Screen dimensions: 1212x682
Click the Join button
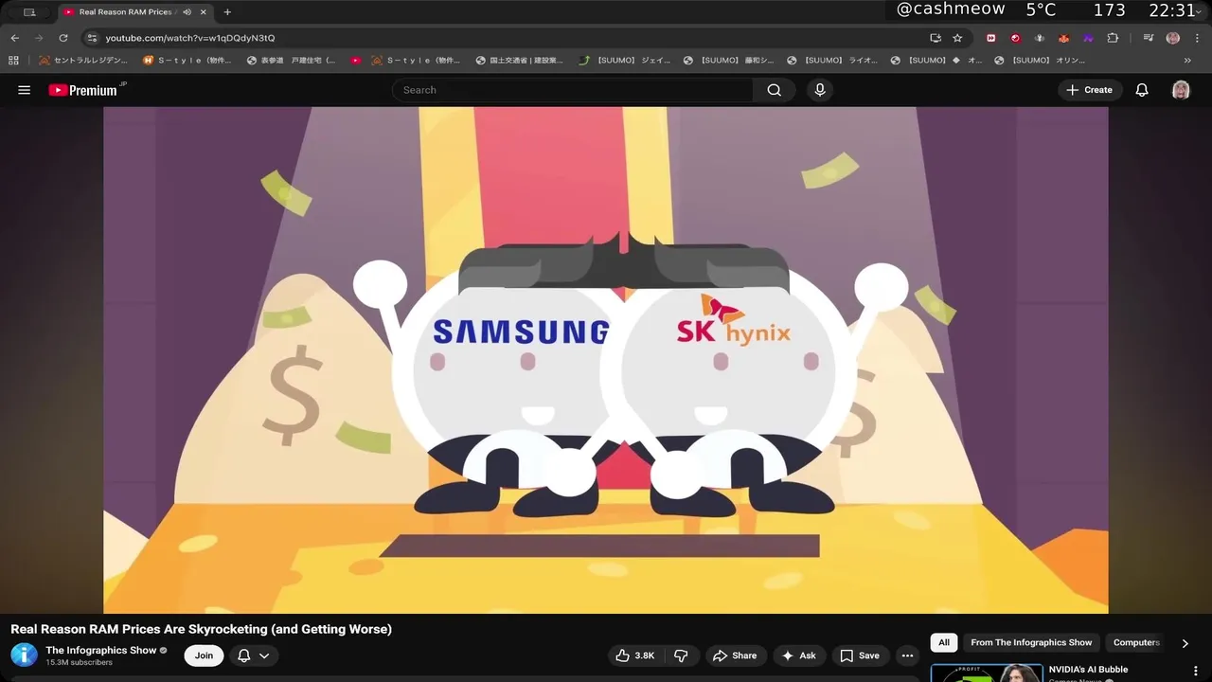(x=204, y=655)
